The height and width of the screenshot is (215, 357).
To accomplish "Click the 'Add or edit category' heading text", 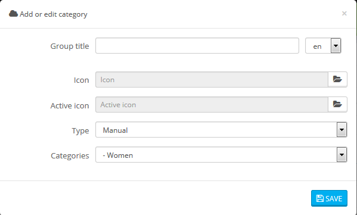I will tap(54, 14).
